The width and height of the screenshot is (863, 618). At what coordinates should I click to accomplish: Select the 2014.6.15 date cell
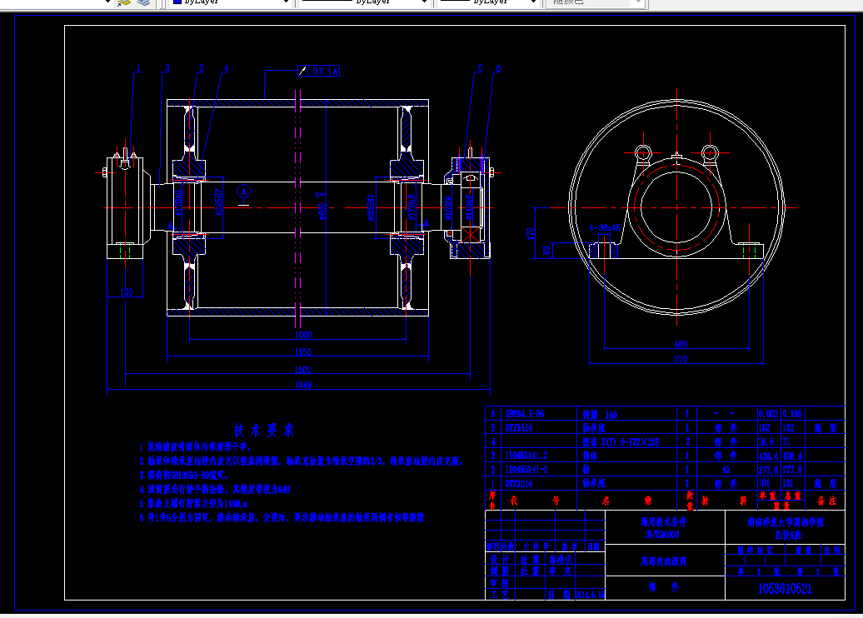pyautogui.click(x=590, y=595)
